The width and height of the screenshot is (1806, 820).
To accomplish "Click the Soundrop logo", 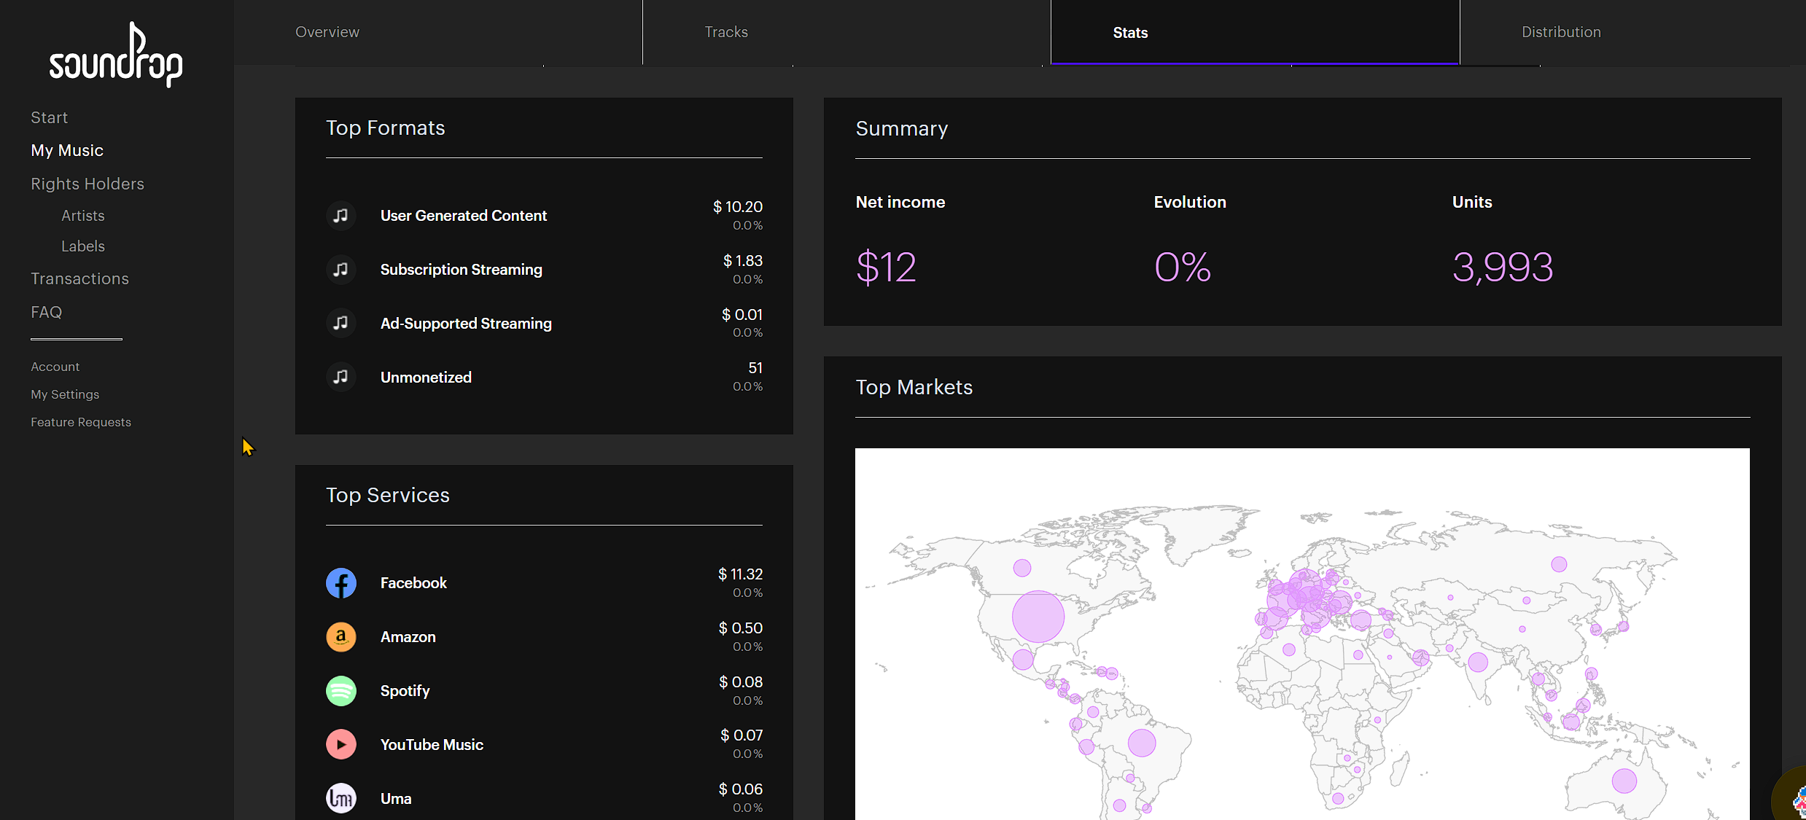I will 116,55.
